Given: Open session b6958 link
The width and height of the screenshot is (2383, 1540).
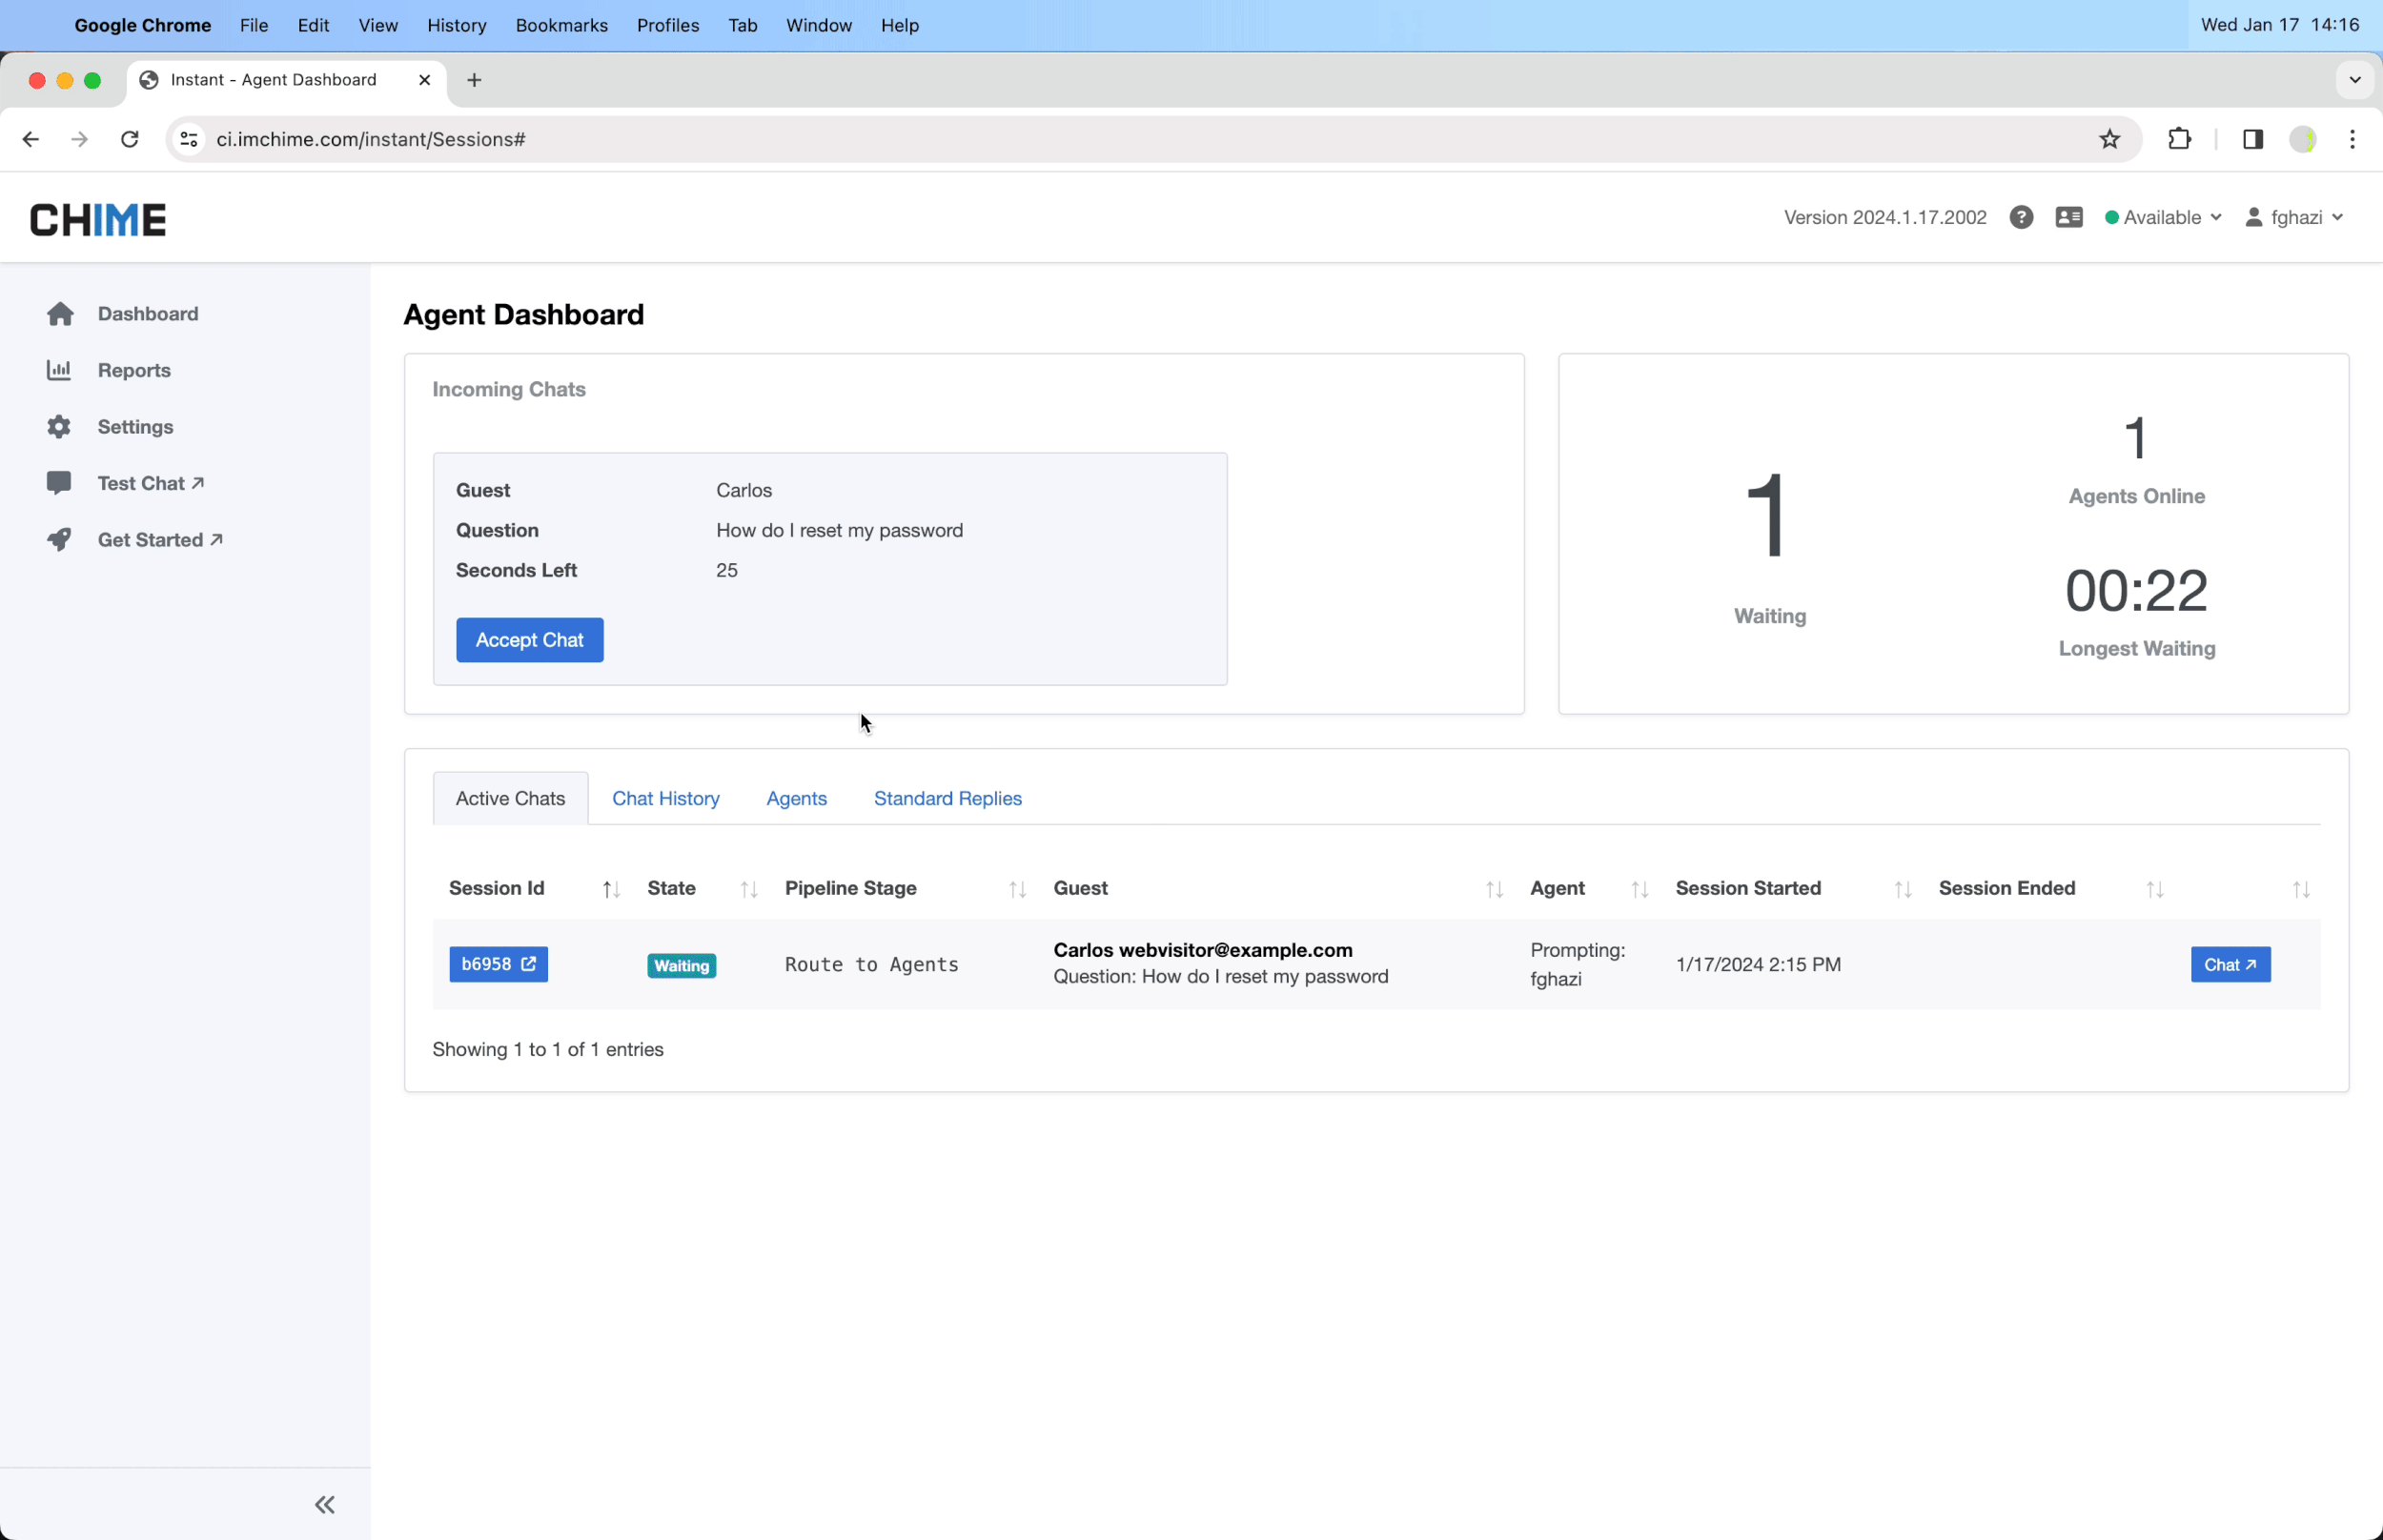Looking at the screenshot, I should [x=498, y=964].
